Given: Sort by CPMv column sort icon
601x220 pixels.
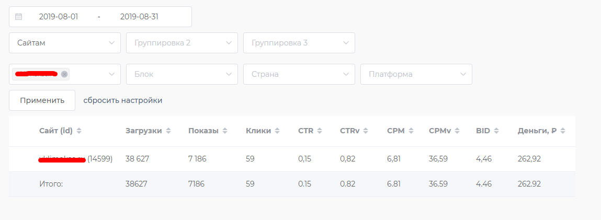Looking at the screenshot, I should (x=456, y=131).
